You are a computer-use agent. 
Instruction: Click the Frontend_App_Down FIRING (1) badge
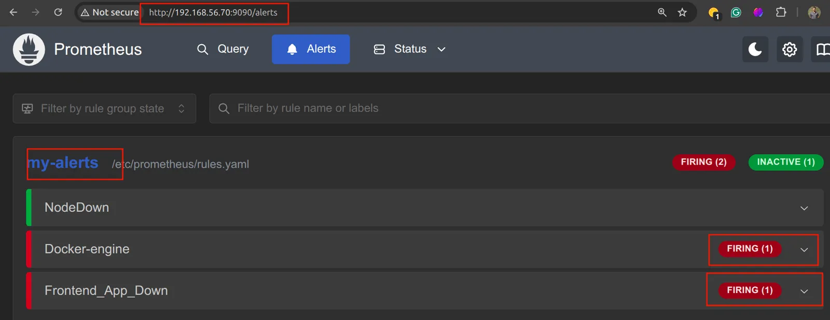(x=750, y=290)
